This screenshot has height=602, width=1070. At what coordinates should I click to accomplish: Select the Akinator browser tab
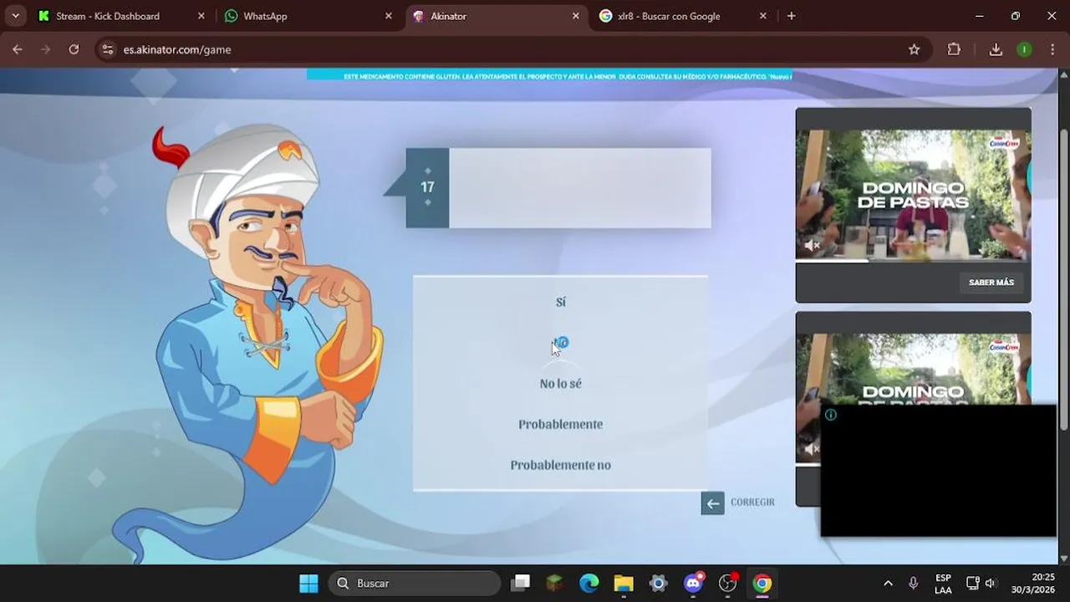pyautogui.click(x=495, y=16)
